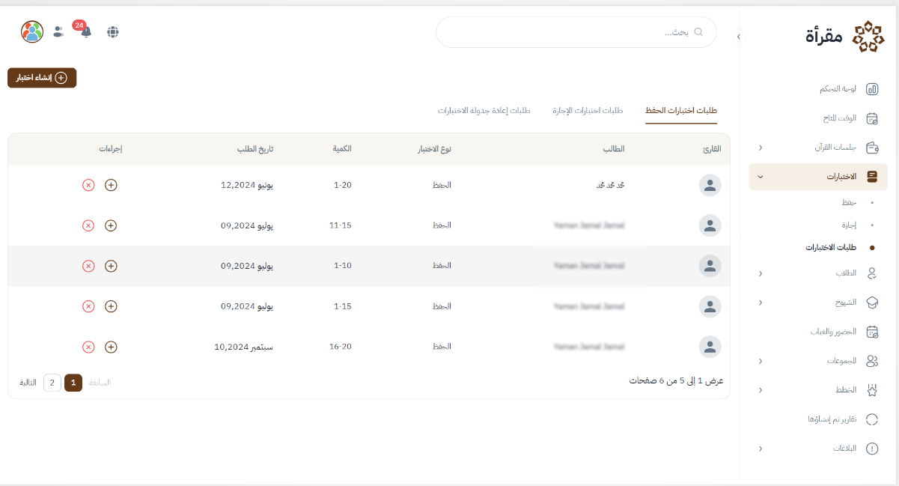Switch to طلبات إعادة جدولة الاختبارات tab
Screen dimensions: 899x486
click(x=484, y=111)
